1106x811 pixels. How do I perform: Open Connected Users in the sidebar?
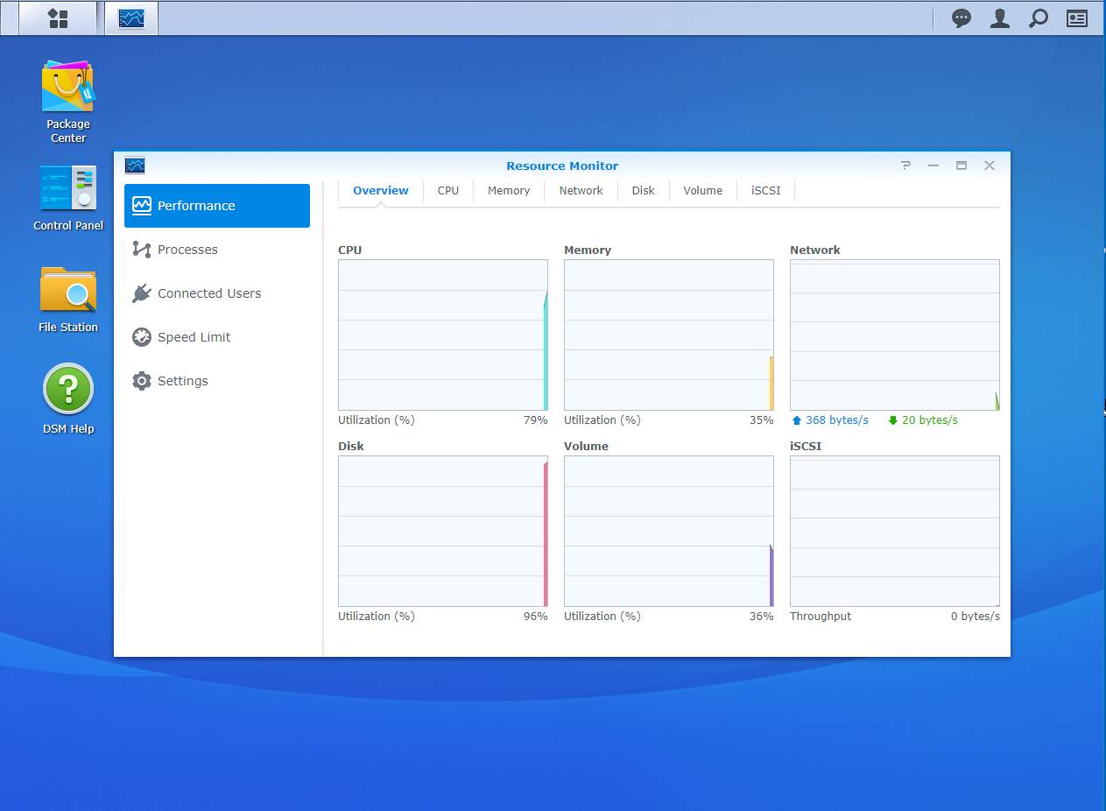tap(208, 293)
